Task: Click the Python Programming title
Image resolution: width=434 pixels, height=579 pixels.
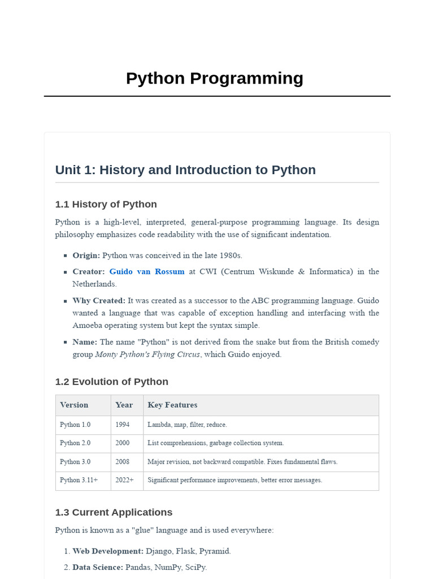Action: click(x=214, y=78)
